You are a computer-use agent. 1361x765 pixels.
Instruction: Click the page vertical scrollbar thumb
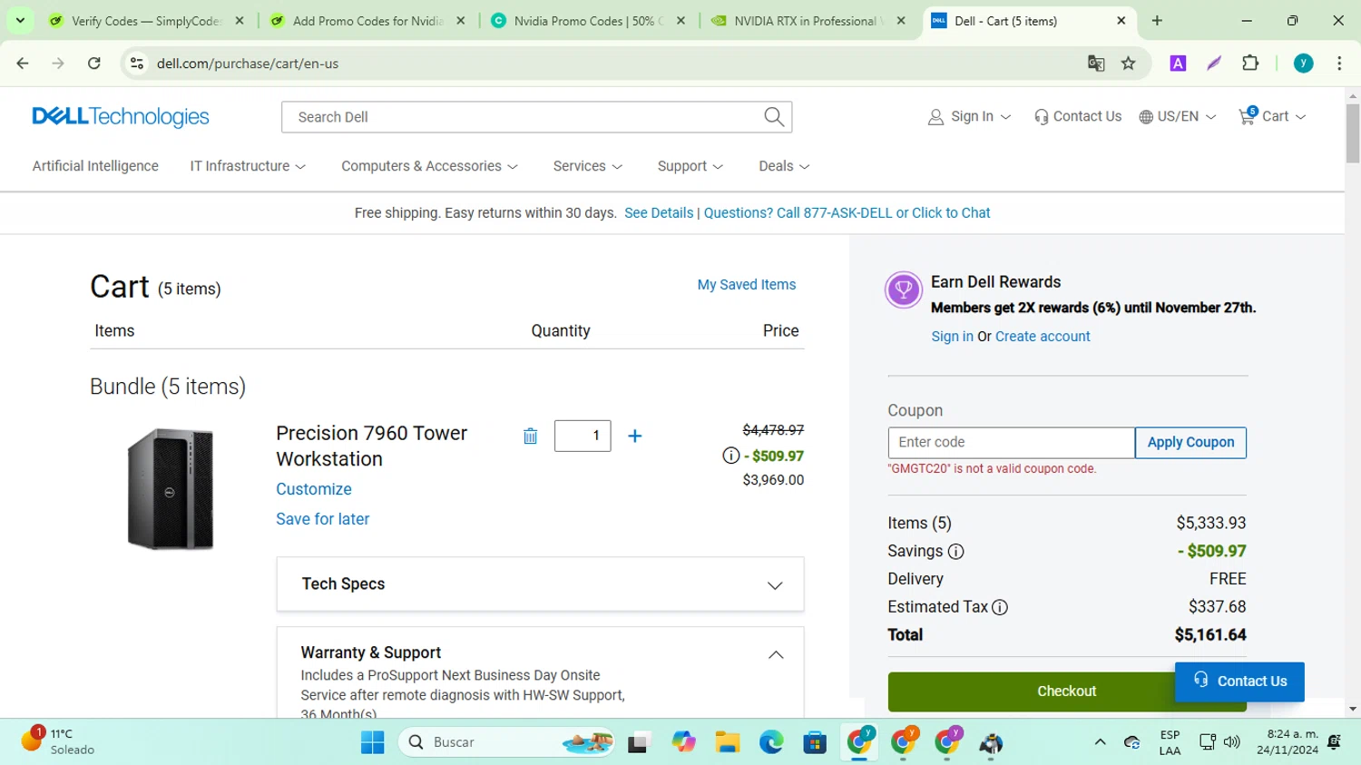click(x=1353, y=133)
